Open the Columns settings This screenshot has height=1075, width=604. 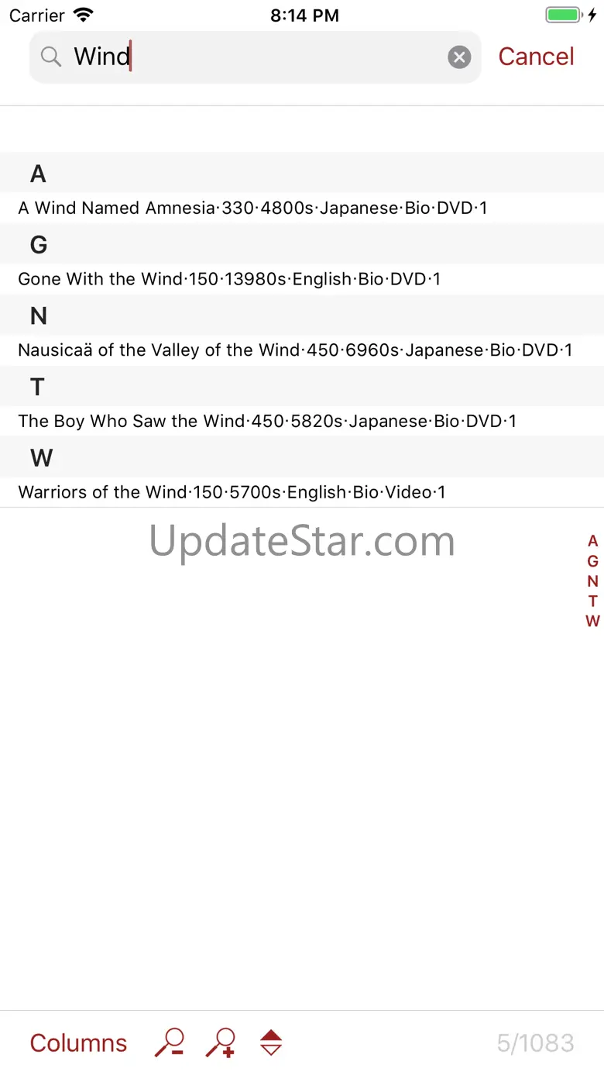[78, 1042]
